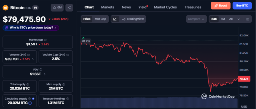Open 'Why is BTC's price down today?'
The image size is (256, 109).
[x=31, y=28]
